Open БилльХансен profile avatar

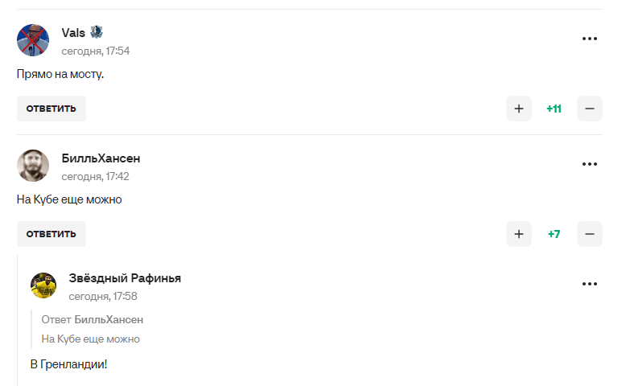coord(33,166)
